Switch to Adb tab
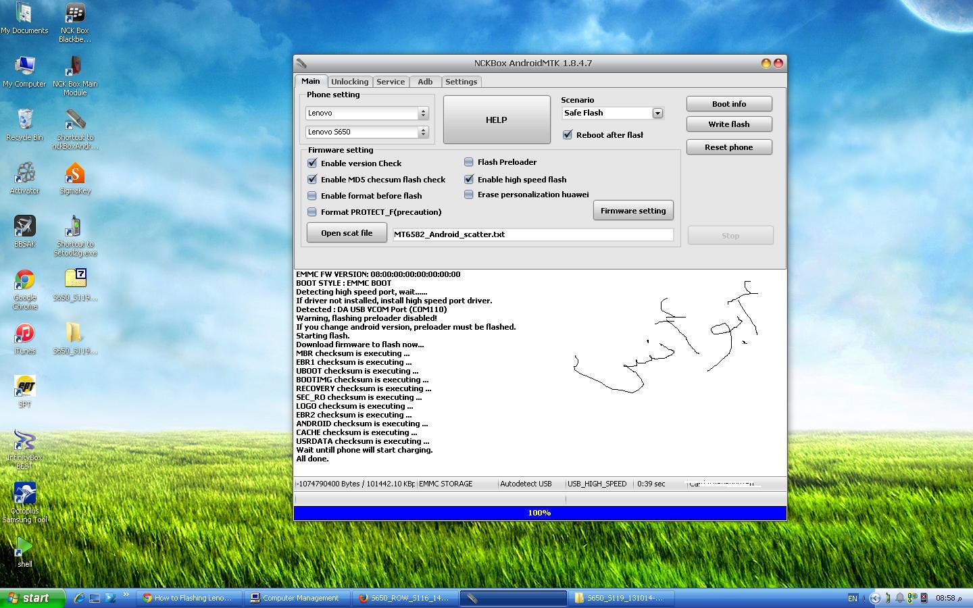The width and height of the screenshot is (973, 608). coord(425,82)
